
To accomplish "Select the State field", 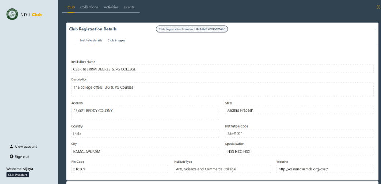I will pyautogui.click(x=299, y=110).
